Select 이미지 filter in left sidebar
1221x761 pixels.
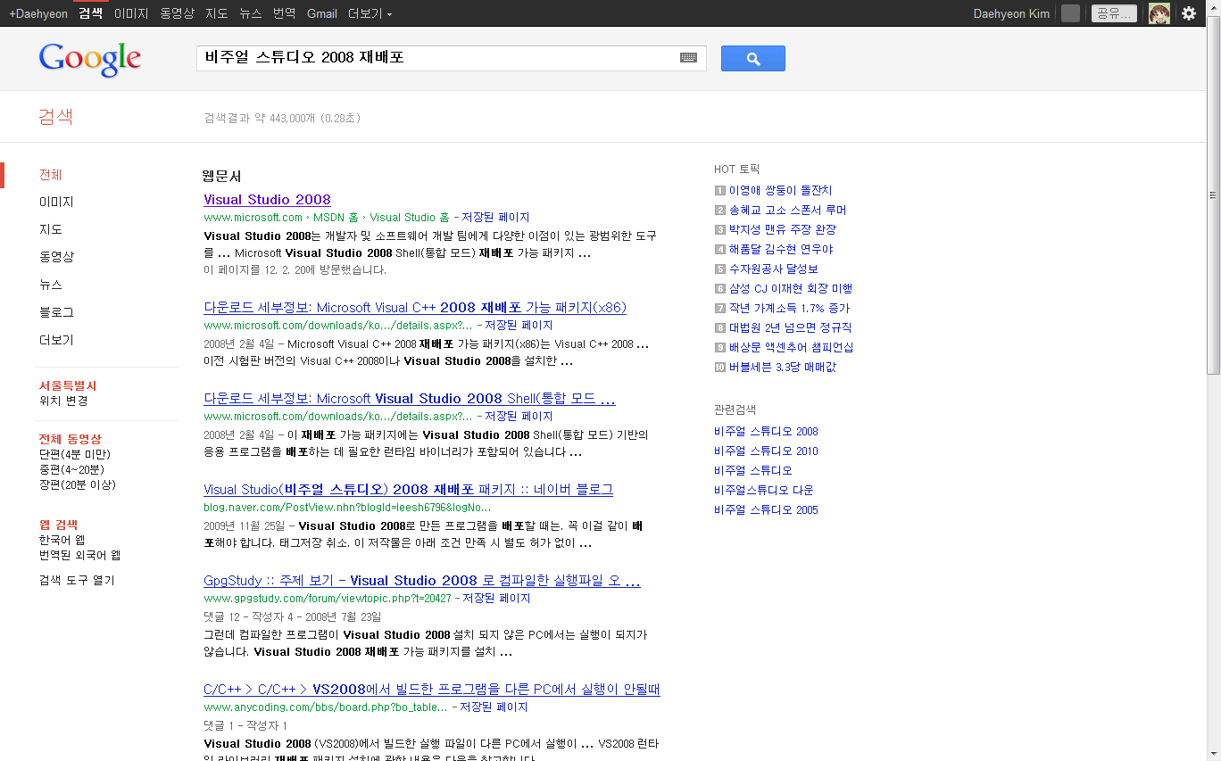tap(56, 203)
